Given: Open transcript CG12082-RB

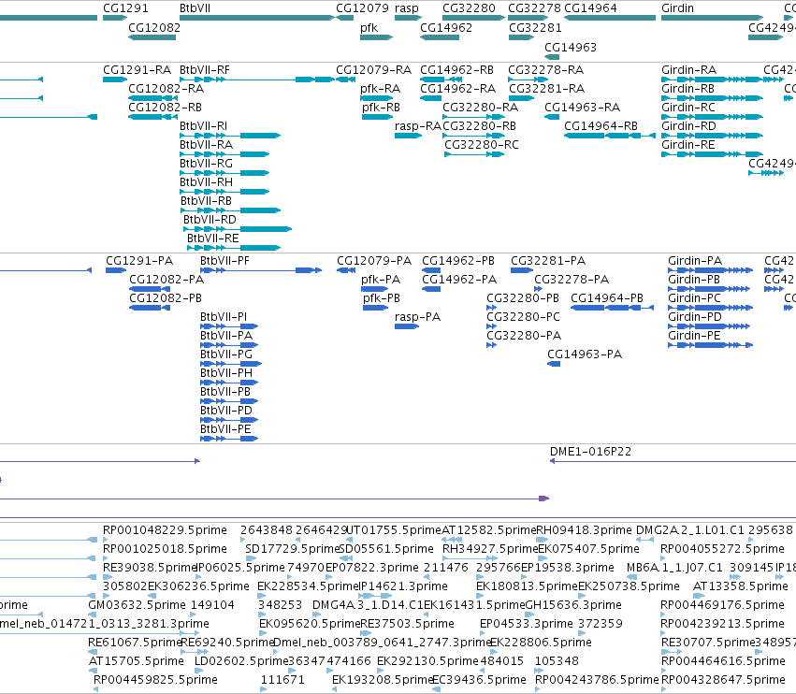Looking at the screenshot, I should [x=165, y=108].
